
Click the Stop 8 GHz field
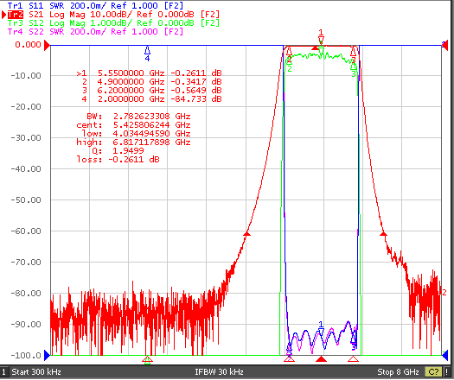pyautogui.click(x=398, y=371)
